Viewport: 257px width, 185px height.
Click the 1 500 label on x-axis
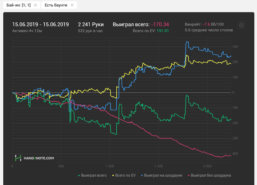(159, 166)
